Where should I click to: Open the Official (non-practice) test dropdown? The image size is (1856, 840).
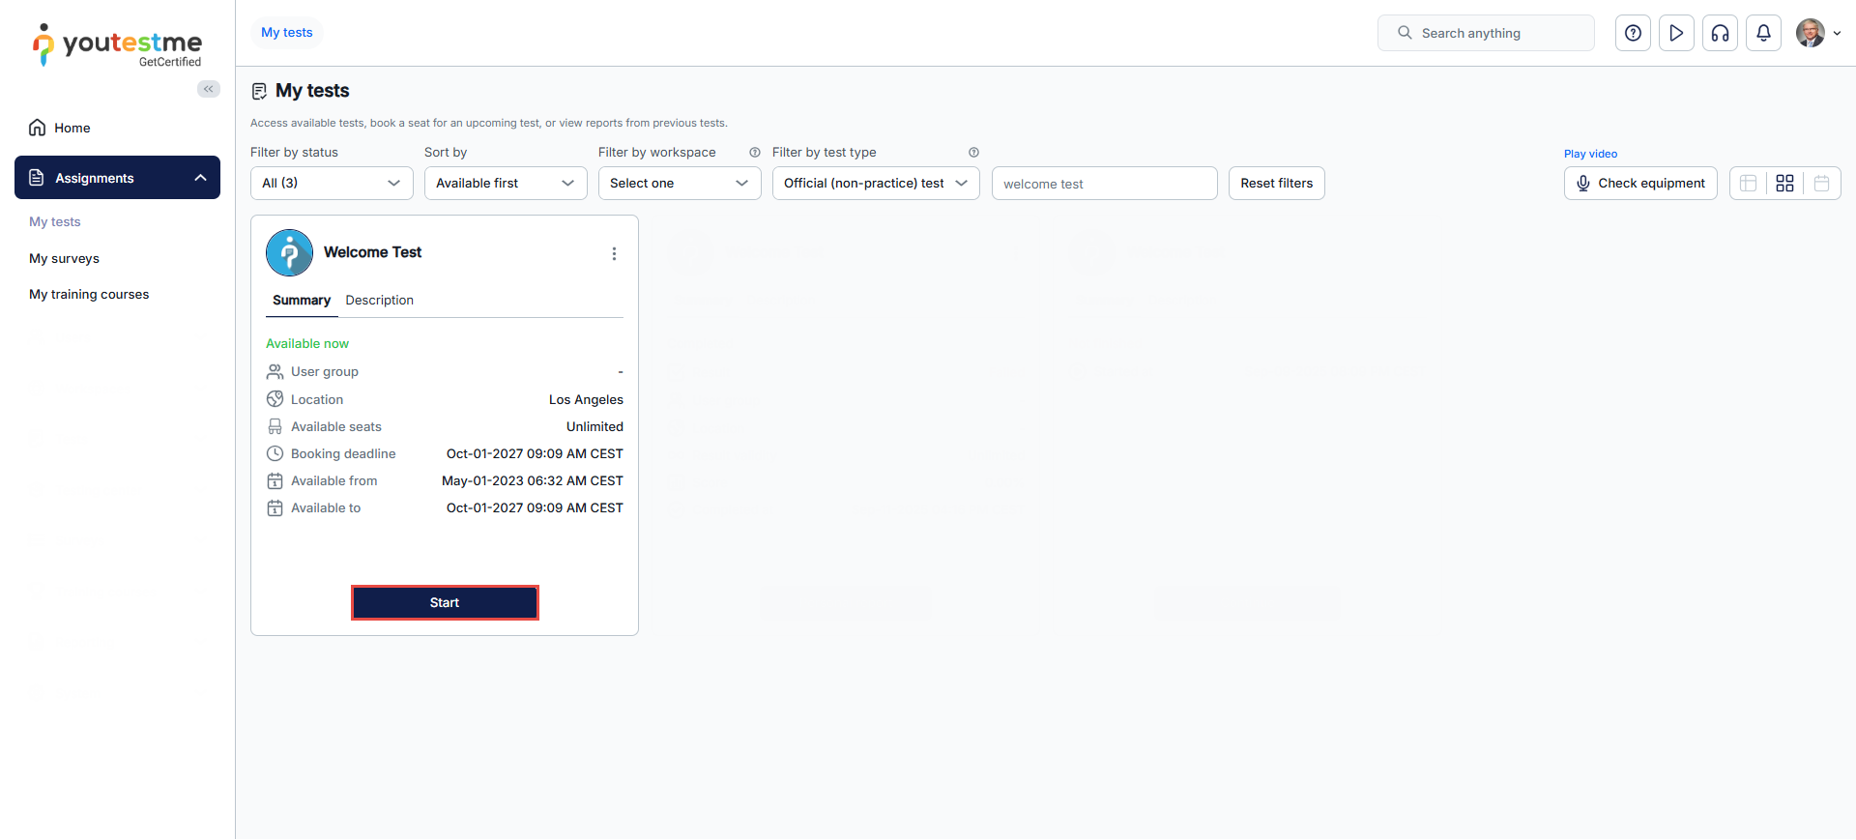875,184
